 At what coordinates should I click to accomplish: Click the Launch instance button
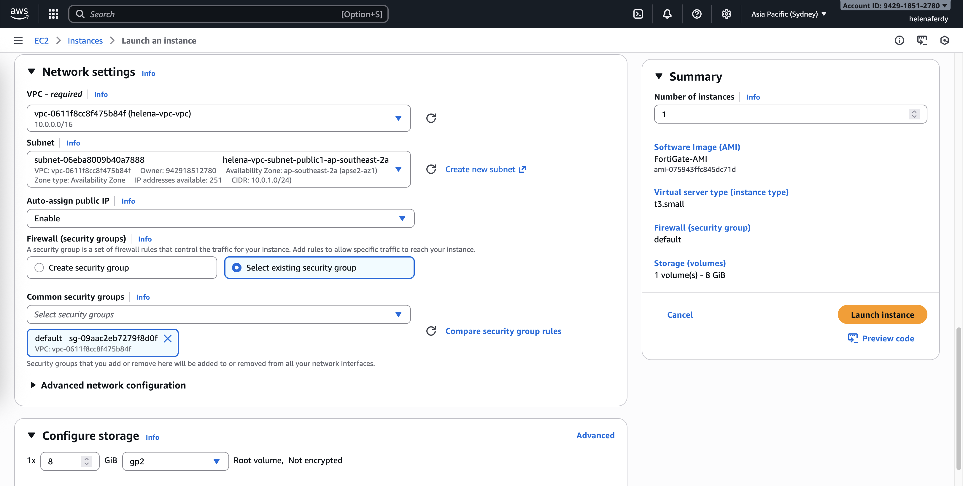pos(882,314)
